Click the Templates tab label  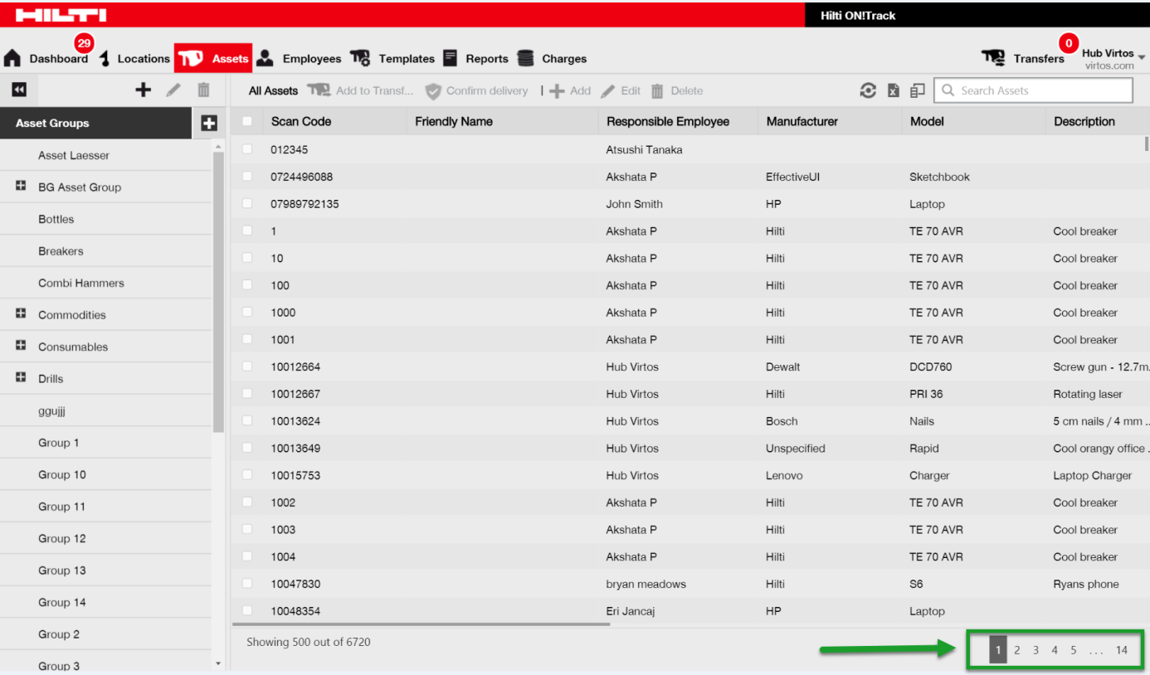[407, 59]
